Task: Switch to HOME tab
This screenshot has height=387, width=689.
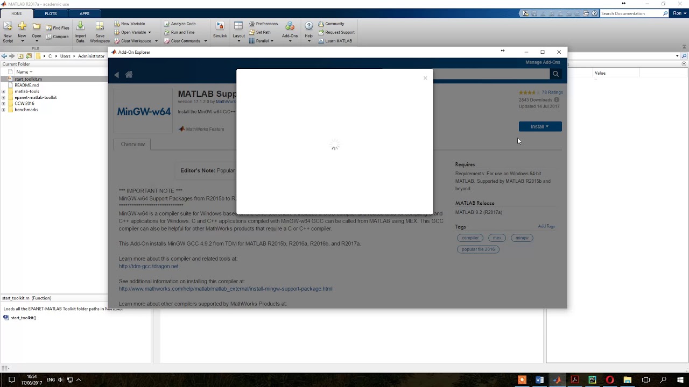Action: coord(17,13)
